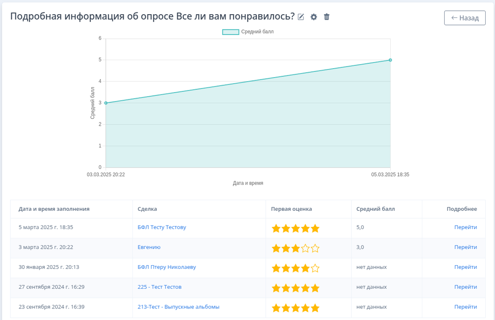Click the edit pencil icon beside survey title
This screenshot has height=320, width=495.
point(301,17)
